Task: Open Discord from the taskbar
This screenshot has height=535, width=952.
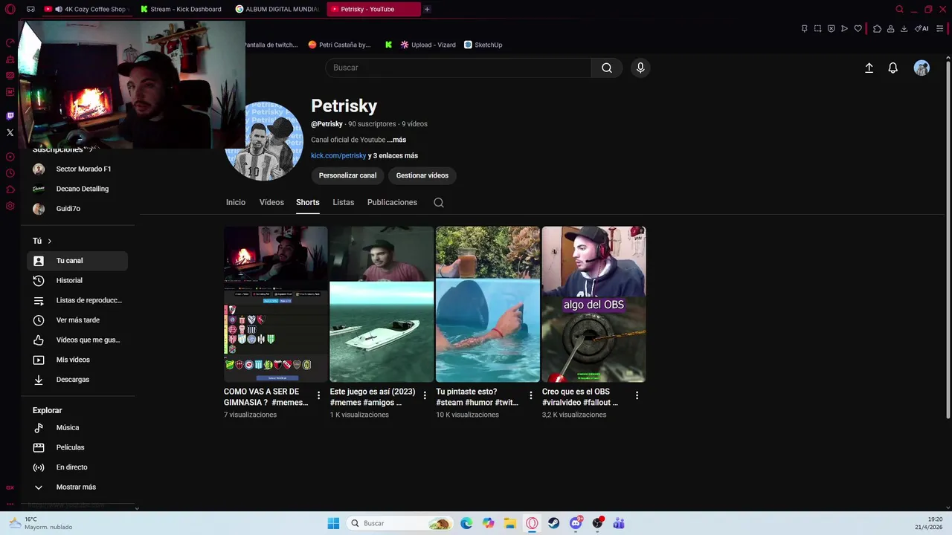Action: [x=576, y=523]
